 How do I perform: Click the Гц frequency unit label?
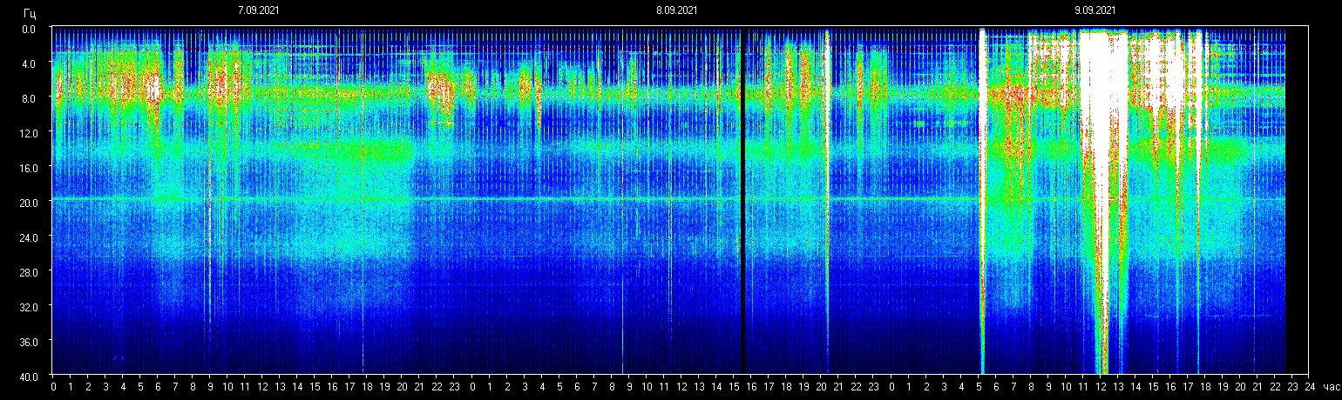point(30,14)
